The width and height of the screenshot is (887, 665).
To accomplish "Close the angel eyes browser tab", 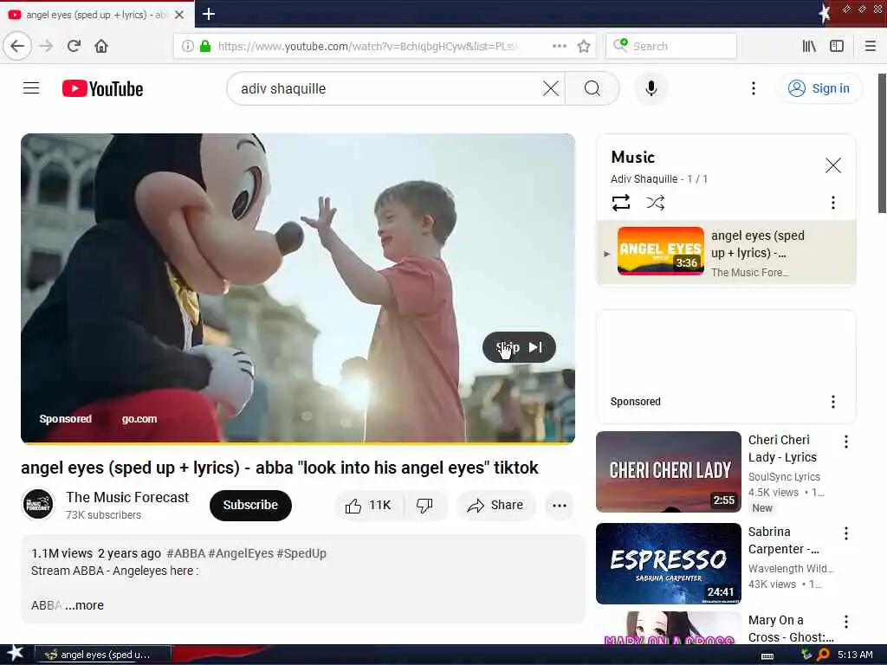I will tap(179, 15).
